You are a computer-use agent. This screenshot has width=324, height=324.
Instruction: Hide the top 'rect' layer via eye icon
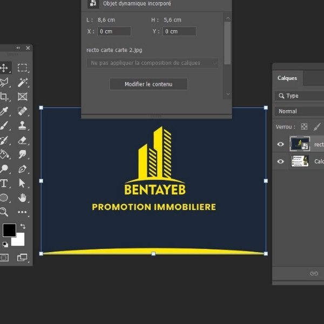[x=280, y=144]
